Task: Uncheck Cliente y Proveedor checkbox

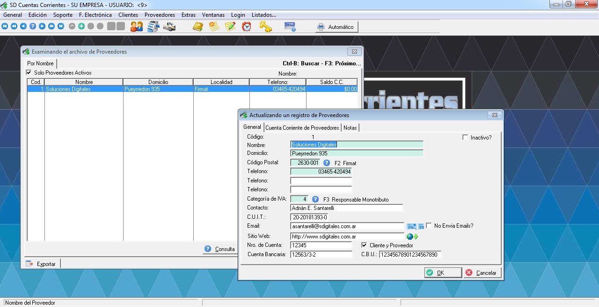Action: (x=365, y=245)
